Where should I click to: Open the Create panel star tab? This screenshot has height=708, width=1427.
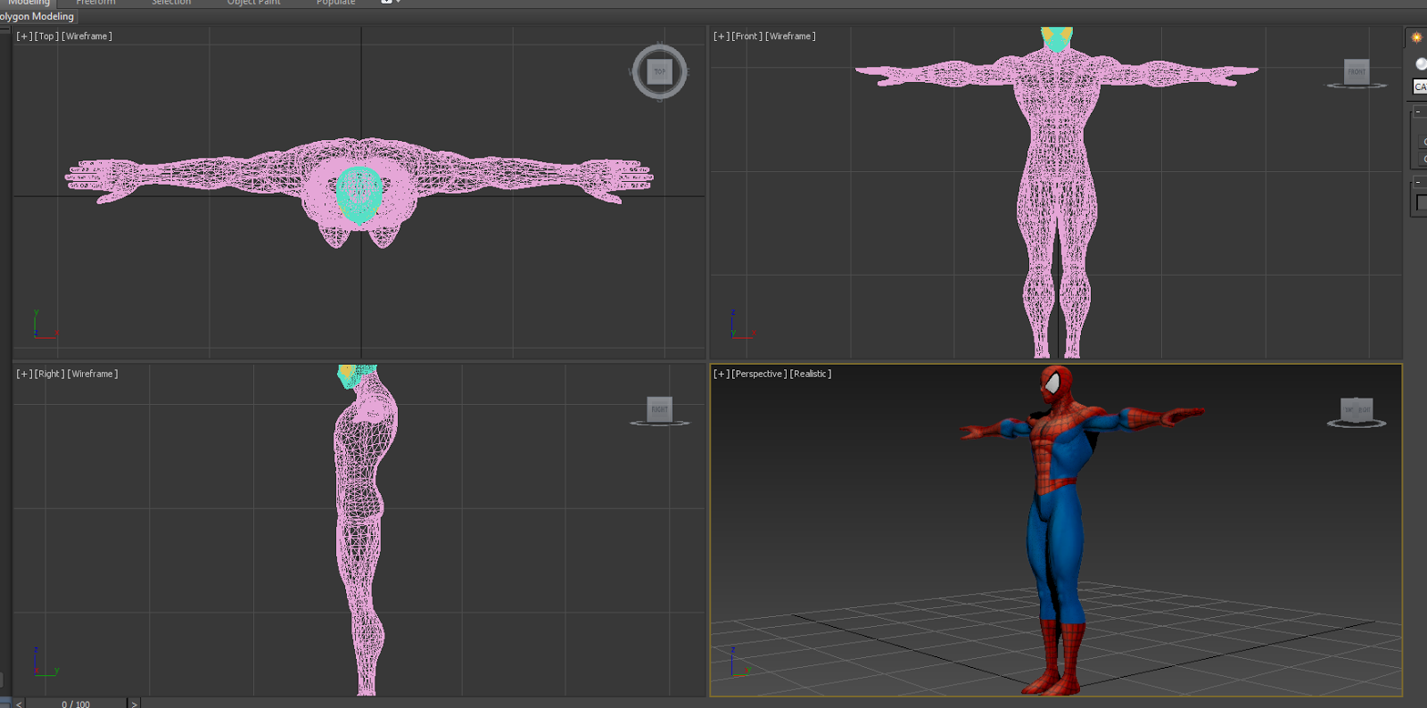click(x=1416, y=37)
